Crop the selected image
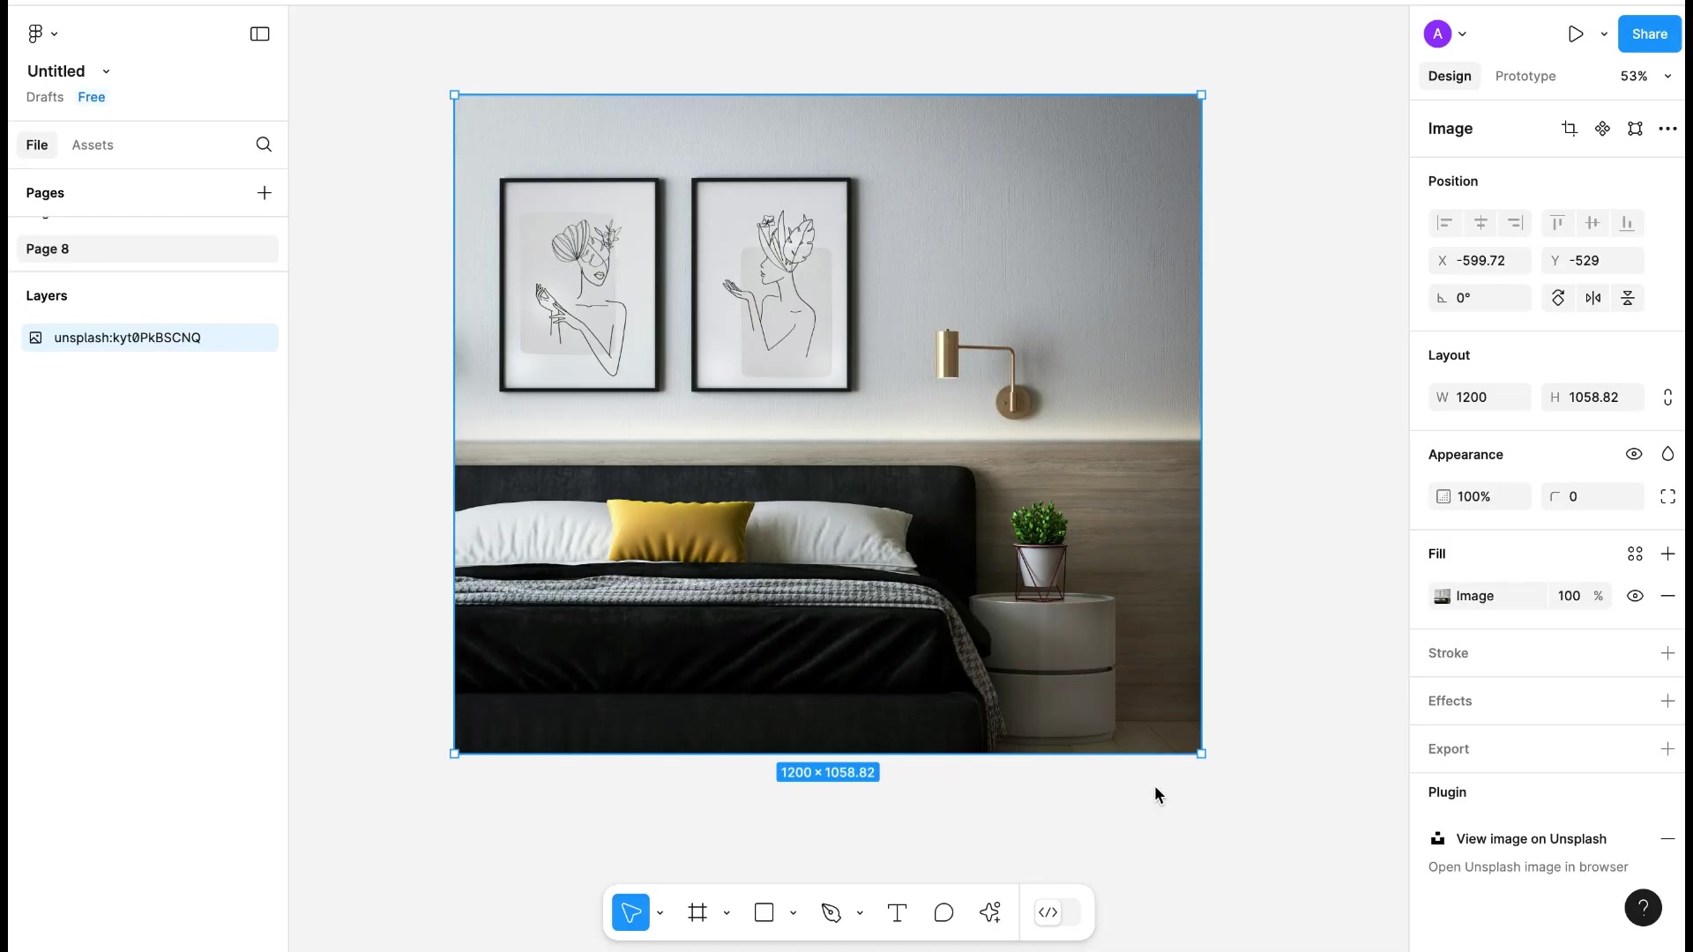 click(x=1570, y=129)
